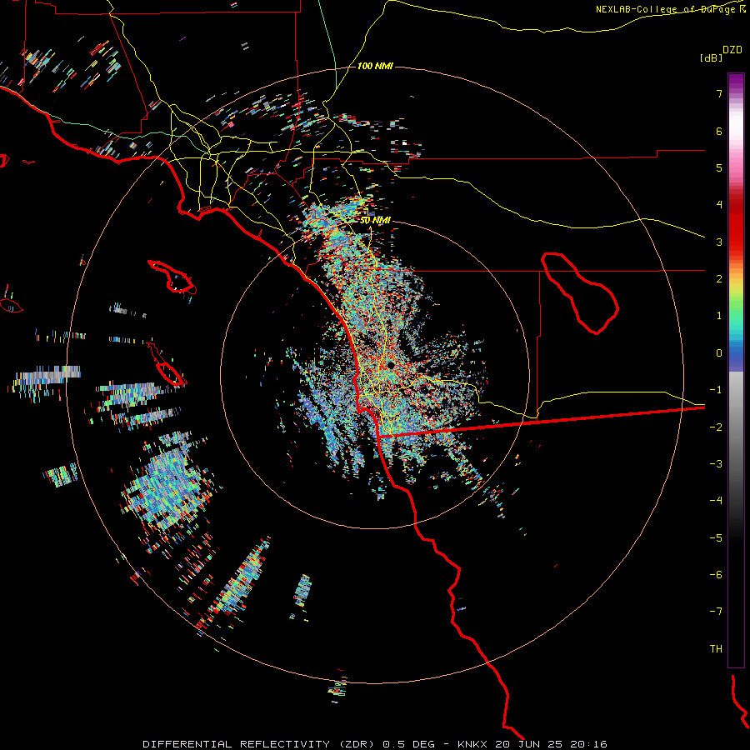The width and height of the screenshot is (750, 750).
Task: Click the 0 value on color scale
Action: click(x=719, y=353)
